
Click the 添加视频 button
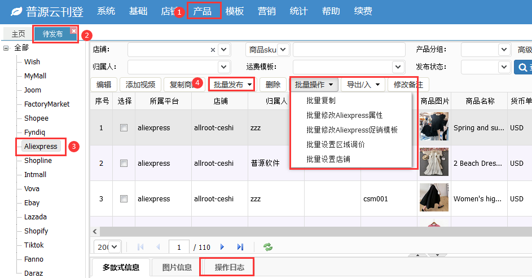coord(140,85)
